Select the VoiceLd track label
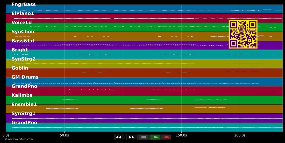The width and height of the screenshot is (285, 143). coord(22,23)
